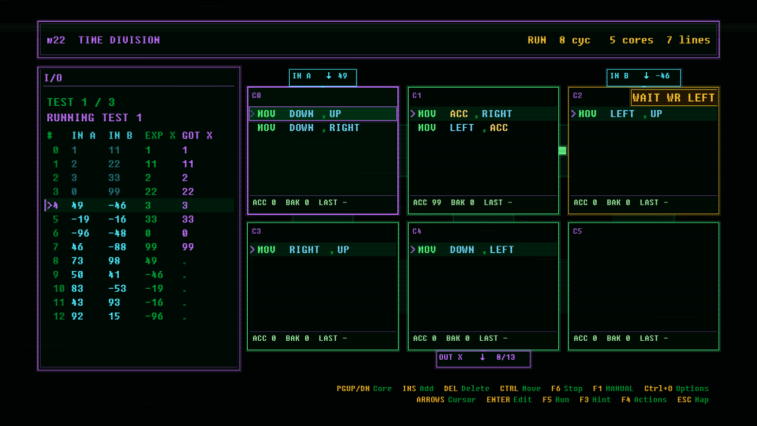Click the IN B column header

coord(121,135)
